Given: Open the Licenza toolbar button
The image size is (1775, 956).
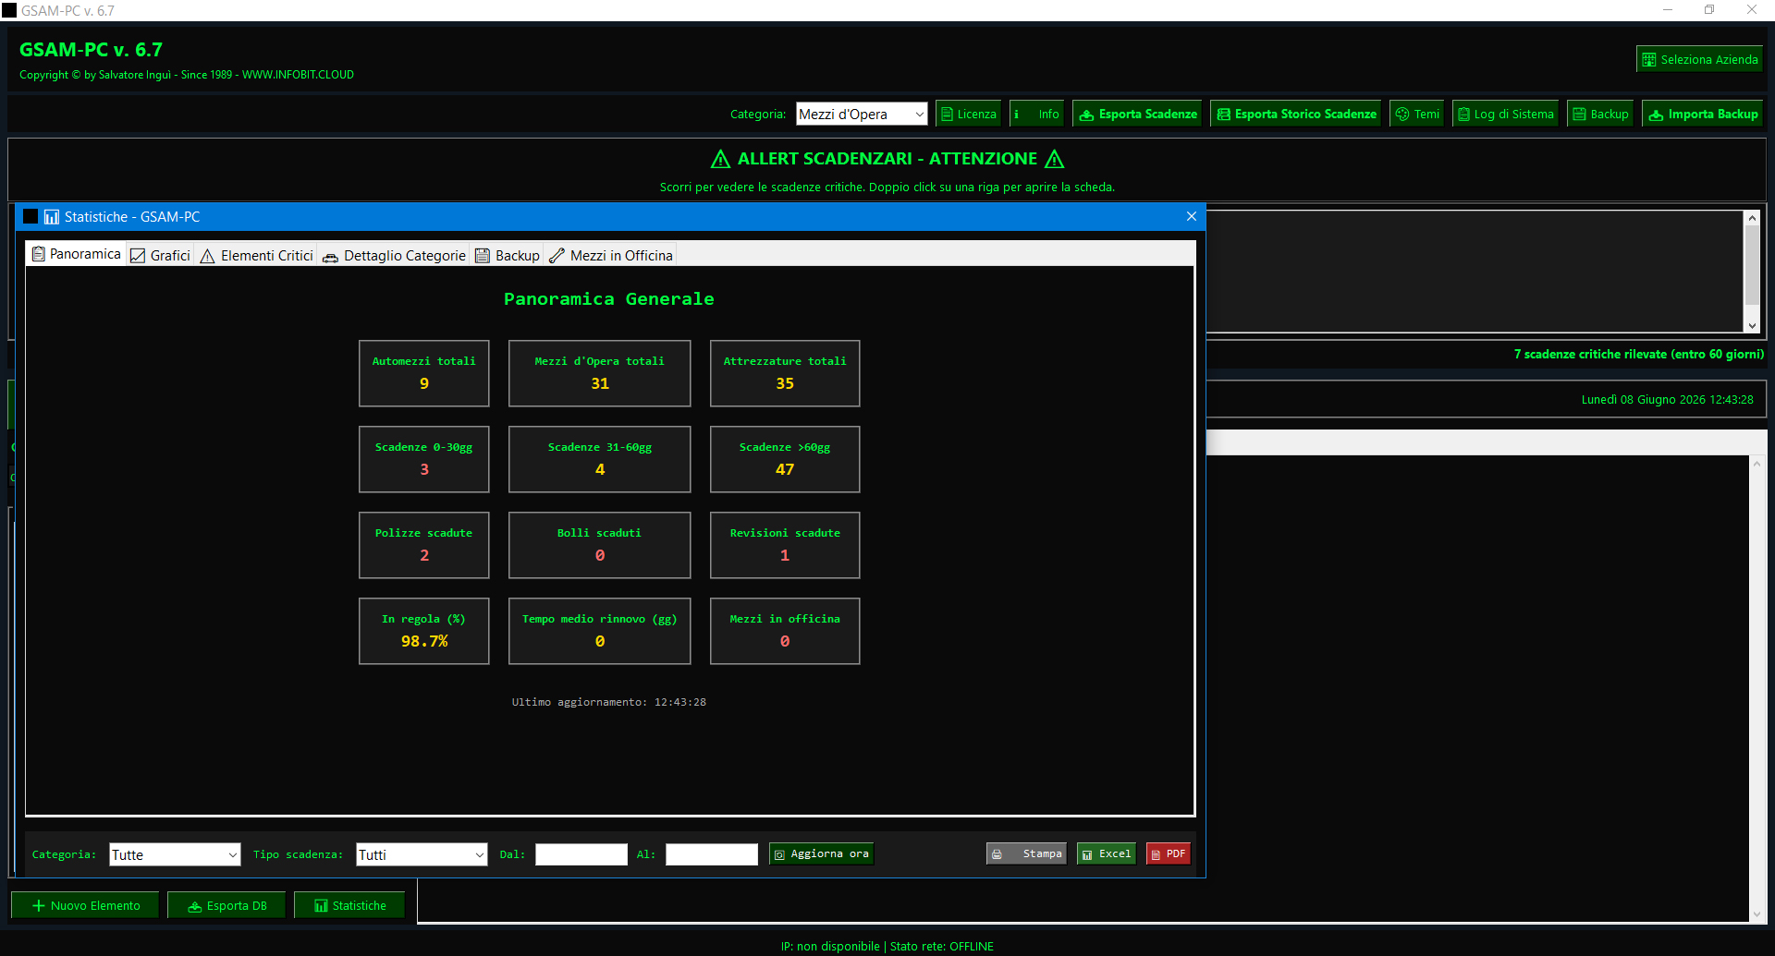Looking at the screenshot, I should coord(969,114).
